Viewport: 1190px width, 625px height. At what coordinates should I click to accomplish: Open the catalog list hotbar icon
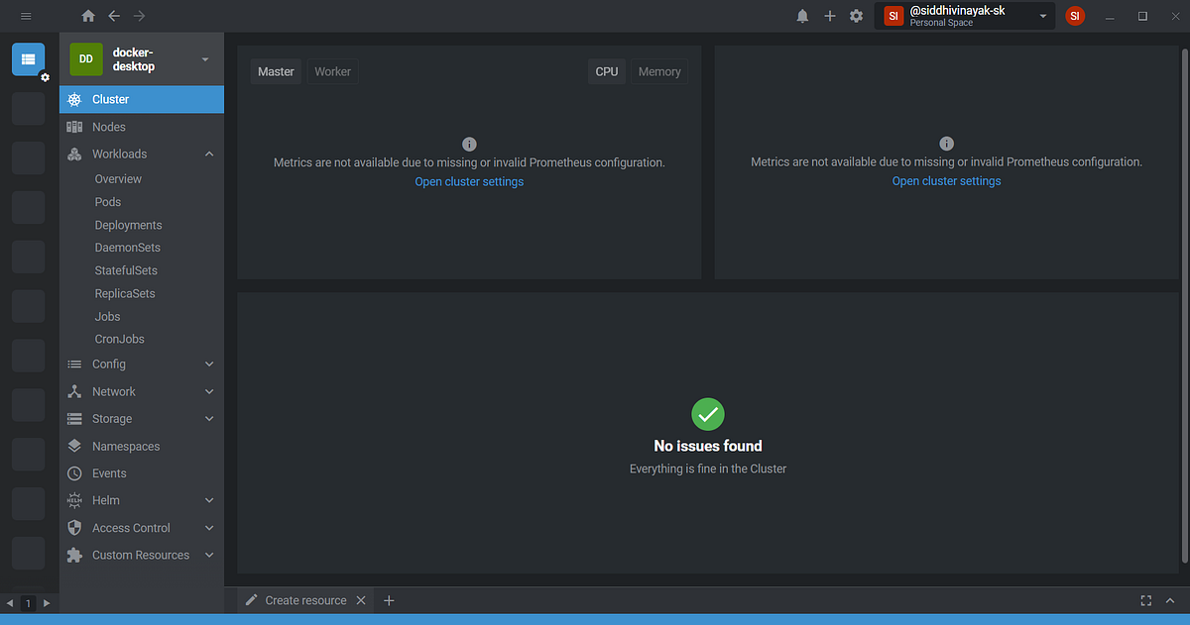[28, 59]
